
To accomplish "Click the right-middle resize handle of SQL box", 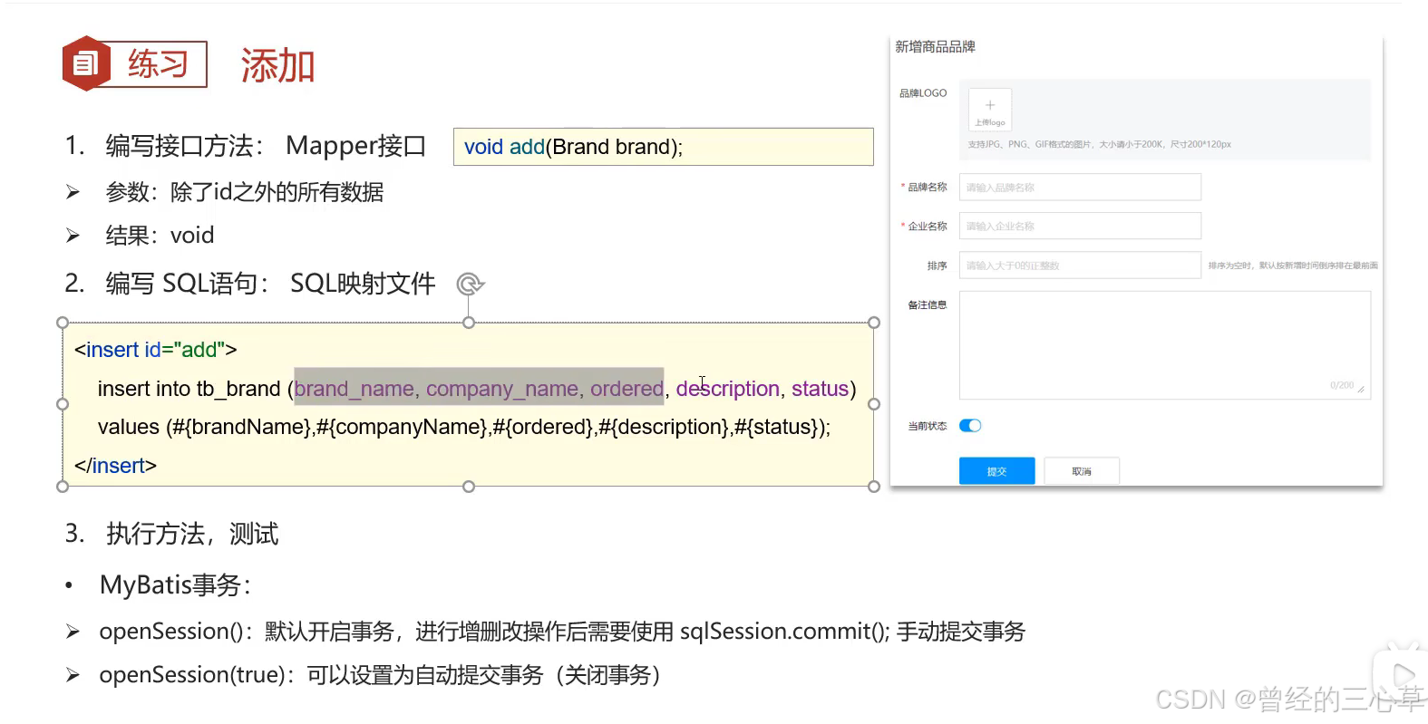I will point(874,404).
